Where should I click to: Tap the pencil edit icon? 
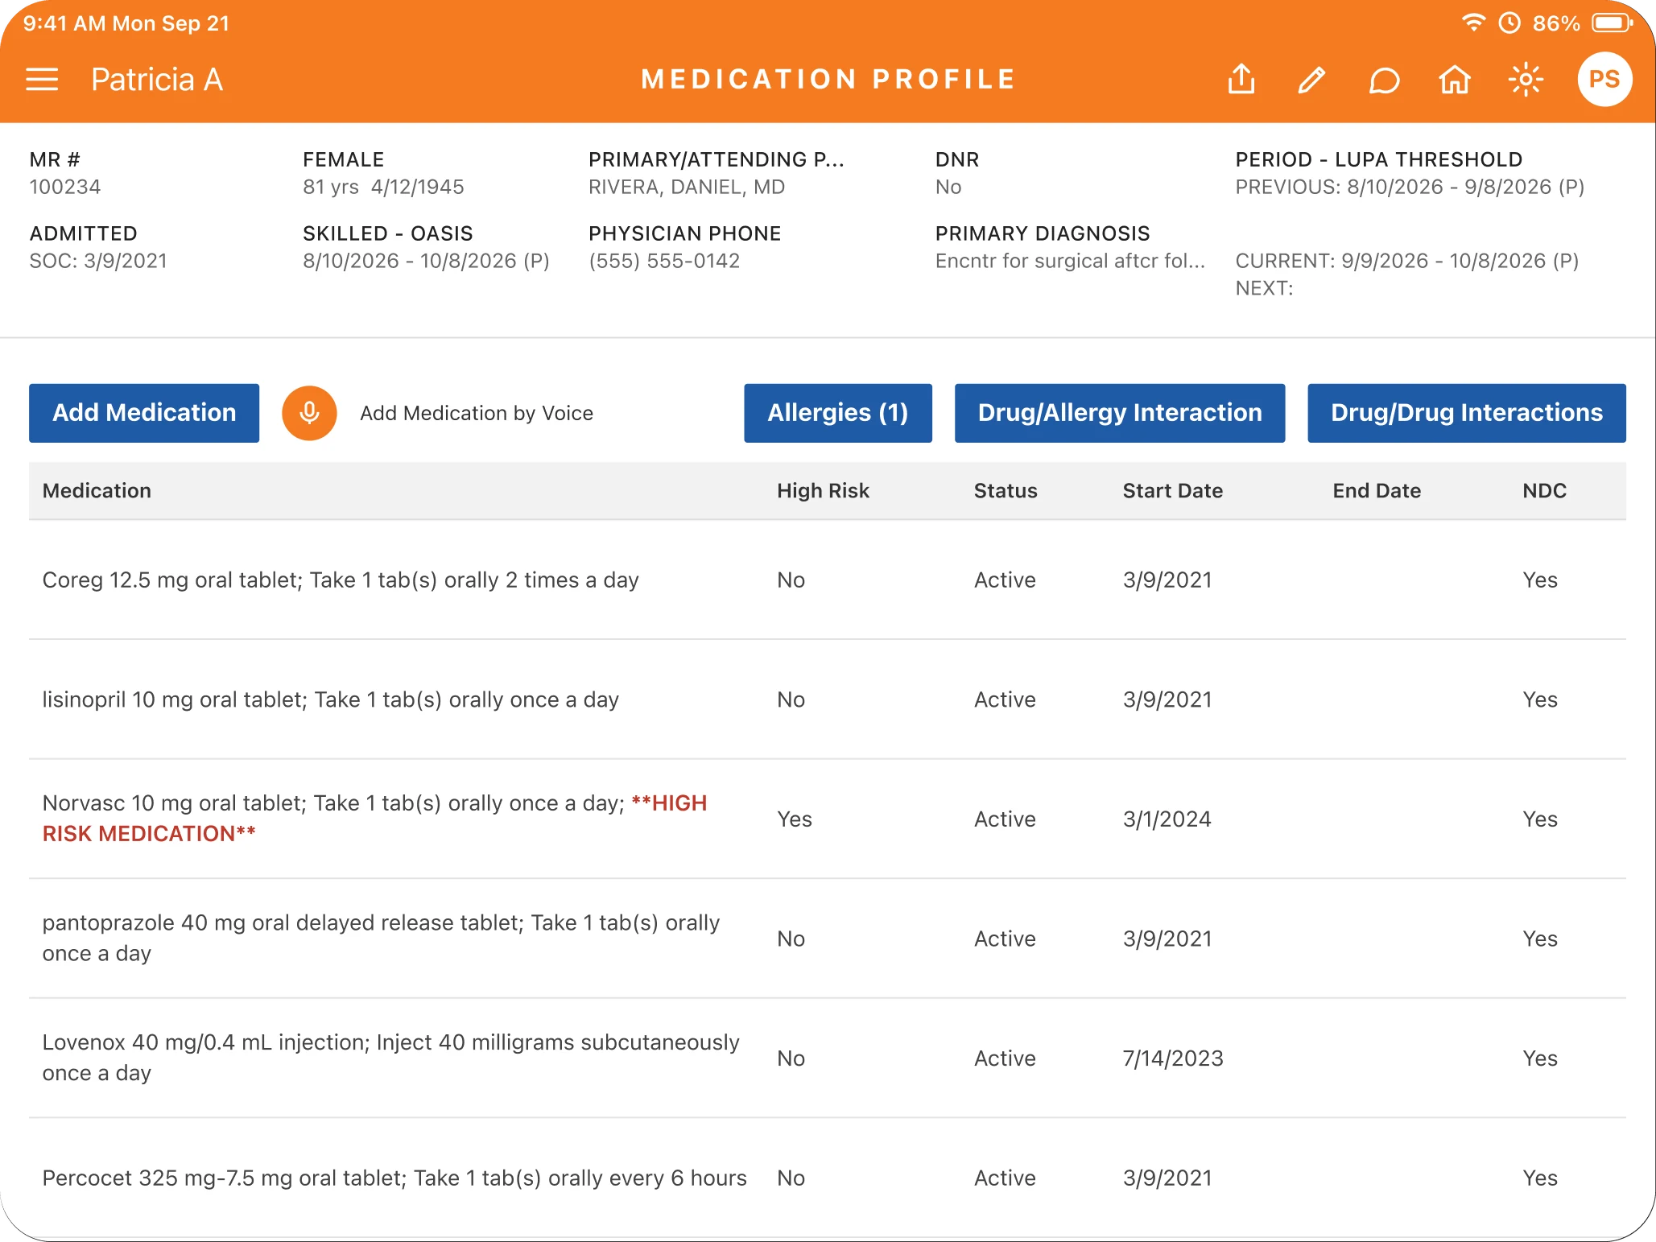1311,80
